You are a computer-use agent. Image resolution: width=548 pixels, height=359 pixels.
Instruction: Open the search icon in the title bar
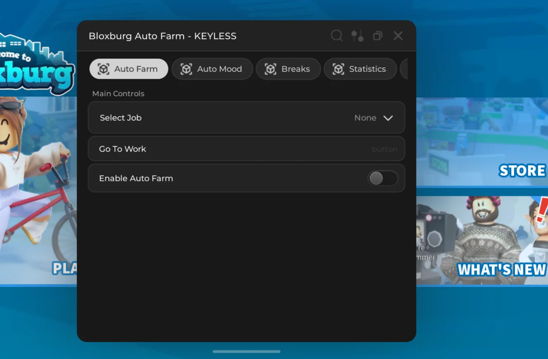(x=337, y=36)
